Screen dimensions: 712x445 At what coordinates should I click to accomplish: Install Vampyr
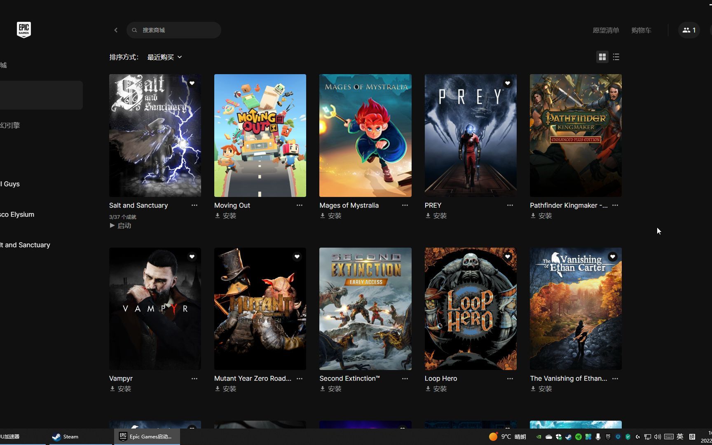[x=120, y=389]
